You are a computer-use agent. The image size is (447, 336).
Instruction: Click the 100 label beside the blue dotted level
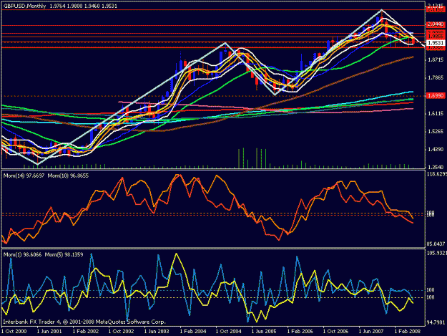tap(431, 290)
